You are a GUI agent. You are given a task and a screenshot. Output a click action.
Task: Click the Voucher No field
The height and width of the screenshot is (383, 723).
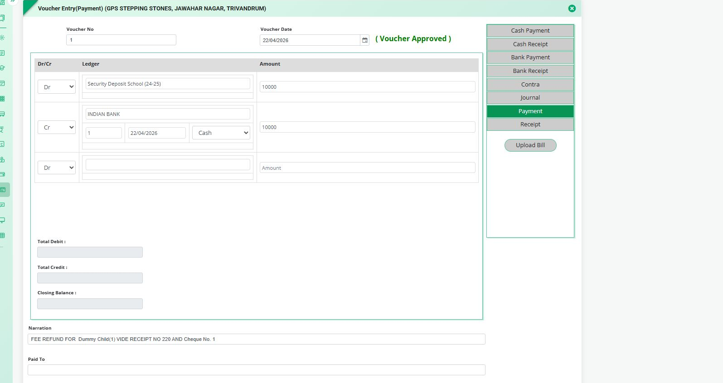click(x=121, y=40)
